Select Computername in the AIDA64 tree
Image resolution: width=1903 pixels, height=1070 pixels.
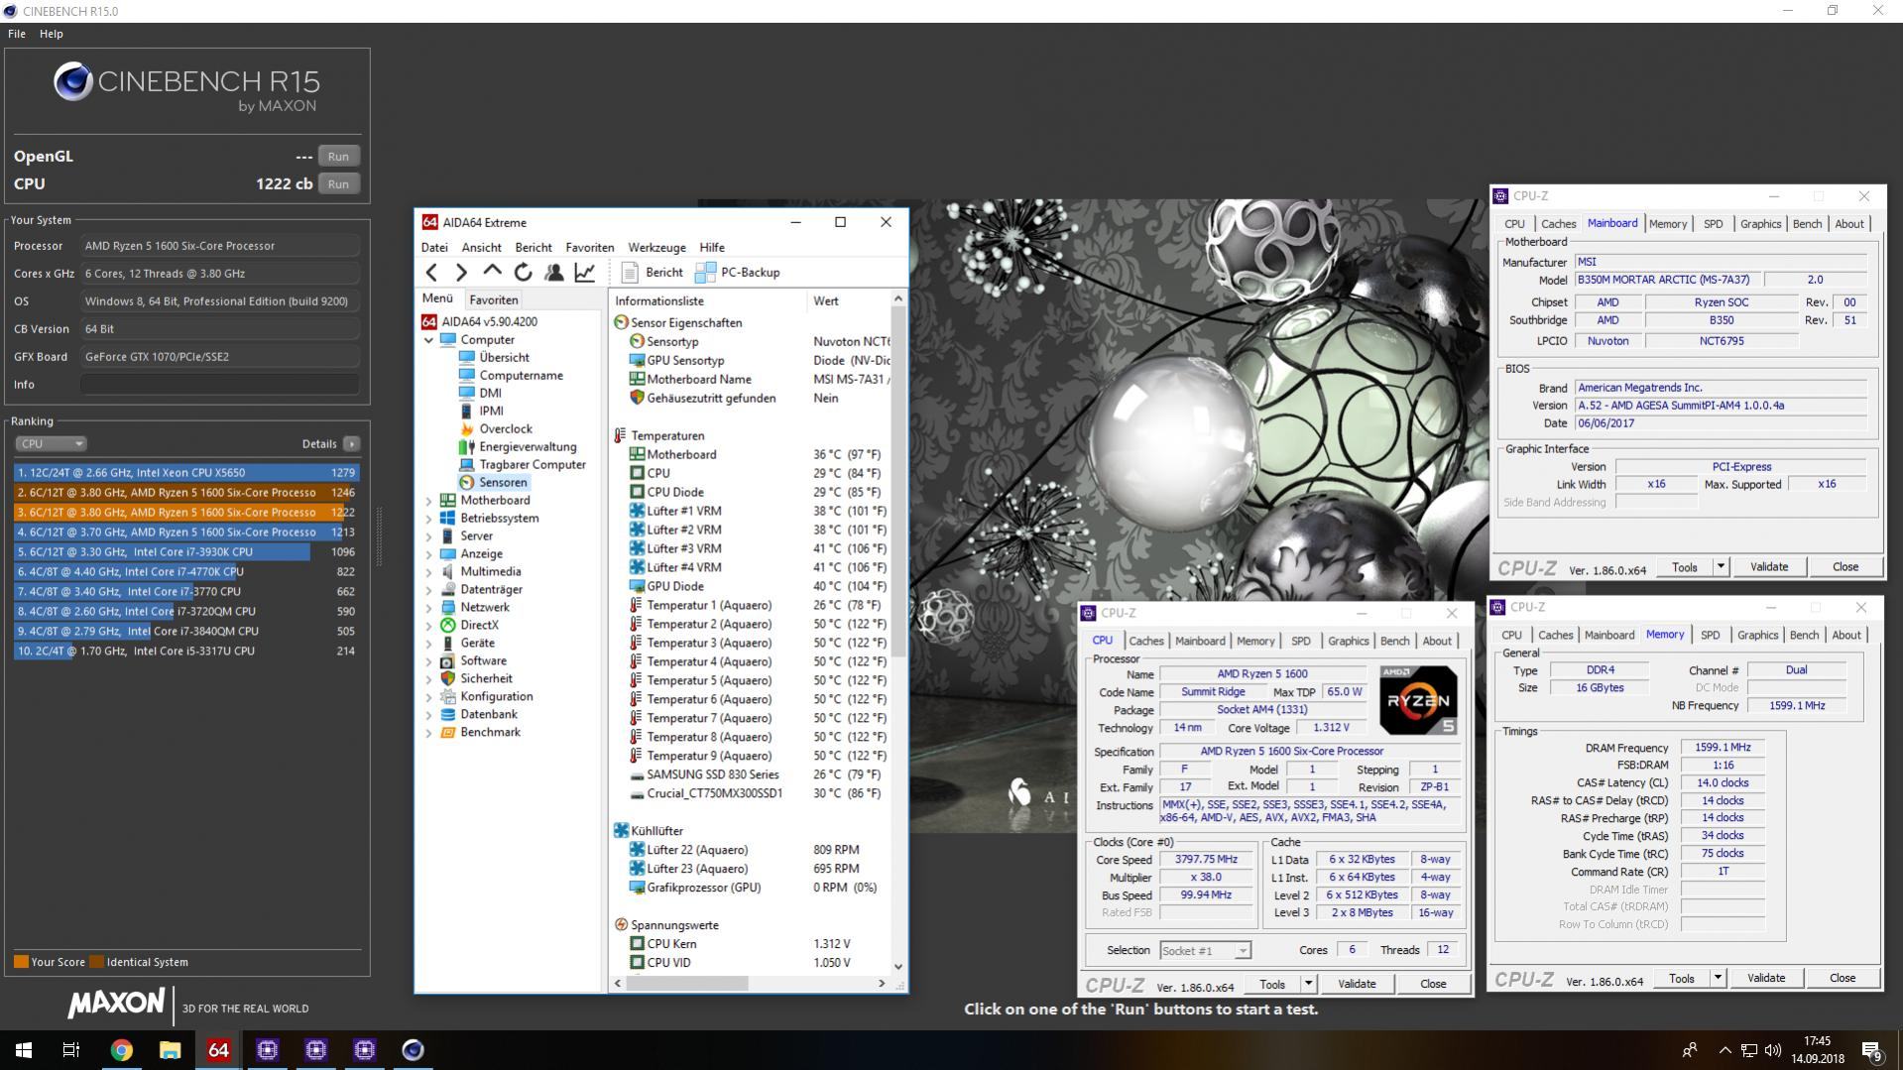[521, 376]
